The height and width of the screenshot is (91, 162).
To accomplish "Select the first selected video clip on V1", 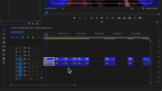I will (49, 59).
